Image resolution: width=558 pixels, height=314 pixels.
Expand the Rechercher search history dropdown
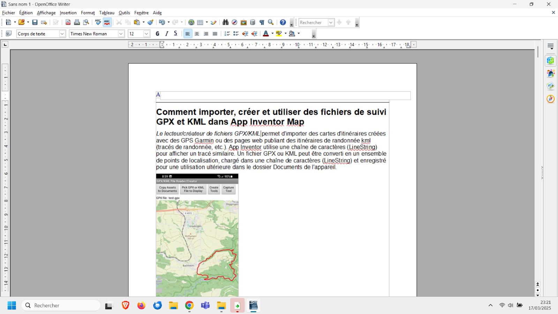click(x=331, y=22)
